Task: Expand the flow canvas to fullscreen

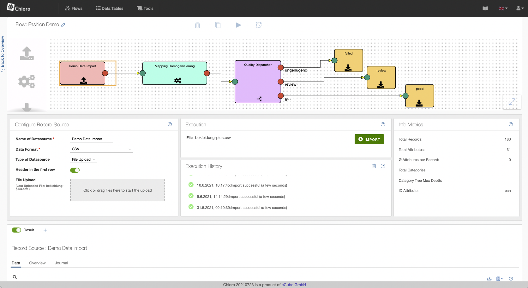Action: tap(512, 102)
